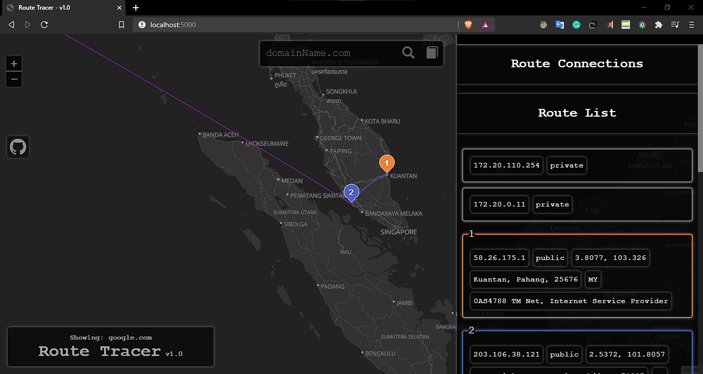
Task: Click Kuantan, Pahang, 25676 label
Action: [x=525, y=279]
